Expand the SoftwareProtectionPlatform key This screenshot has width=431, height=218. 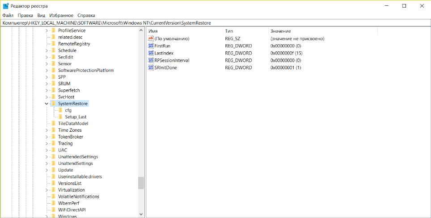click(47, 70)
